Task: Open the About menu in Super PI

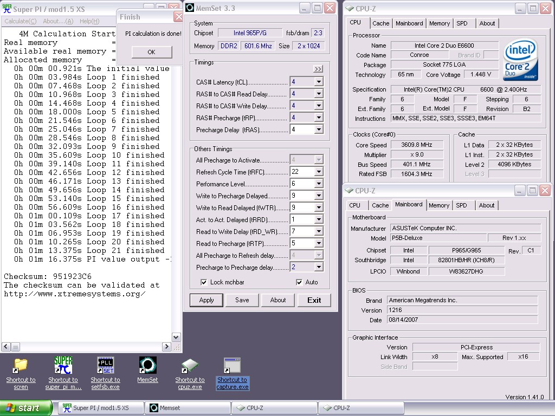Action: point(58,21)
